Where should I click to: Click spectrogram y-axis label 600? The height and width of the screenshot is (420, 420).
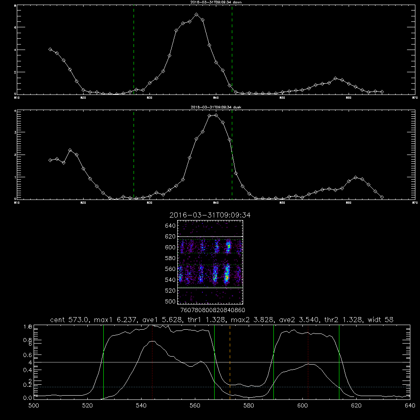point(171,247)
